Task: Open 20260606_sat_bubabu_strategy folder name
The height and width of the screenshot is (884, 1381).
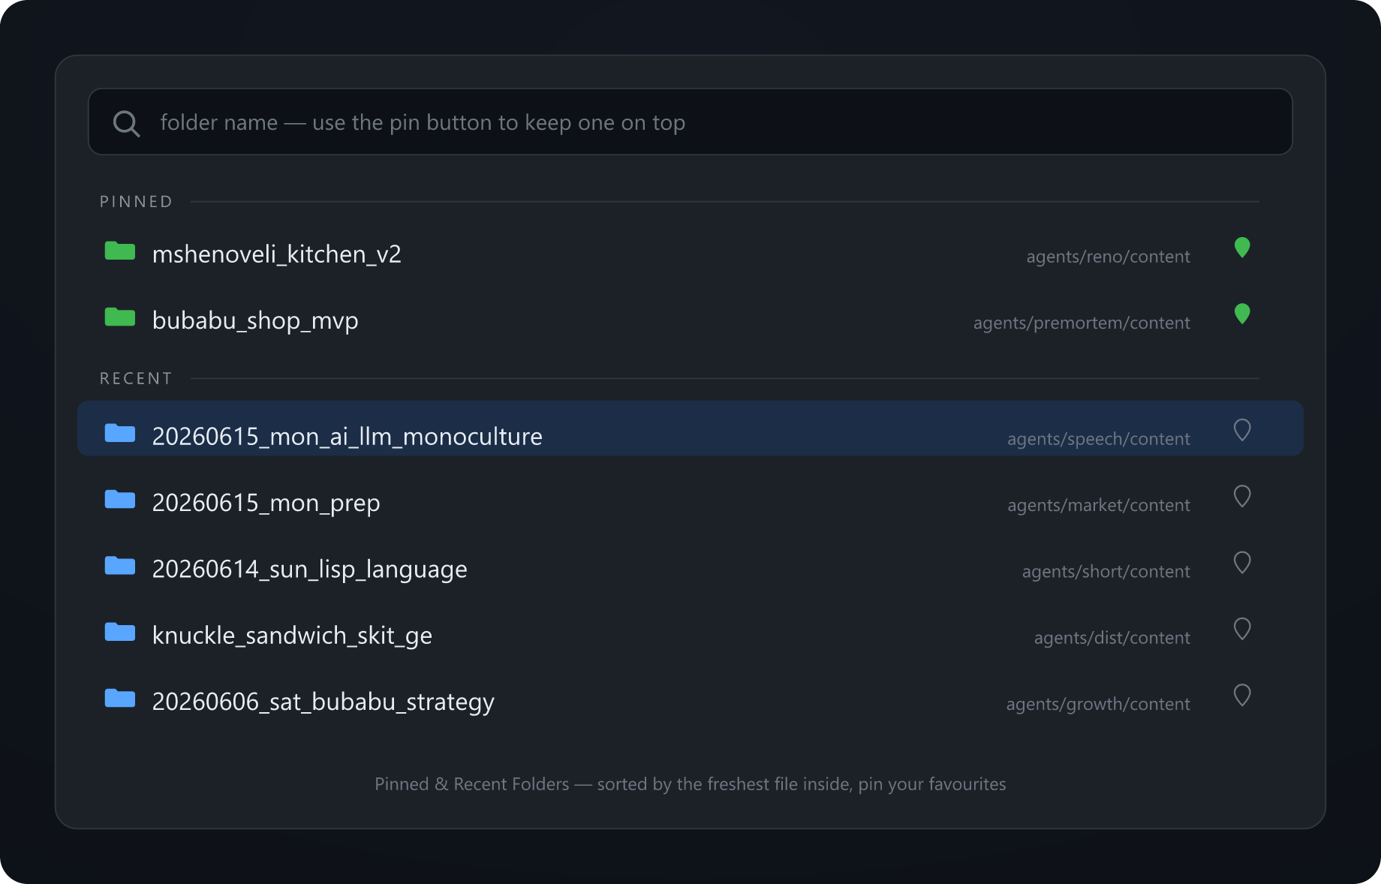Action: click(323, 702)
